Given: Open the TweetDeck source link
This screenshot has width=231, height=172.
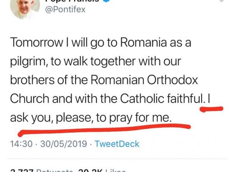Looking at the screenshot, I should tap(117, 144).
